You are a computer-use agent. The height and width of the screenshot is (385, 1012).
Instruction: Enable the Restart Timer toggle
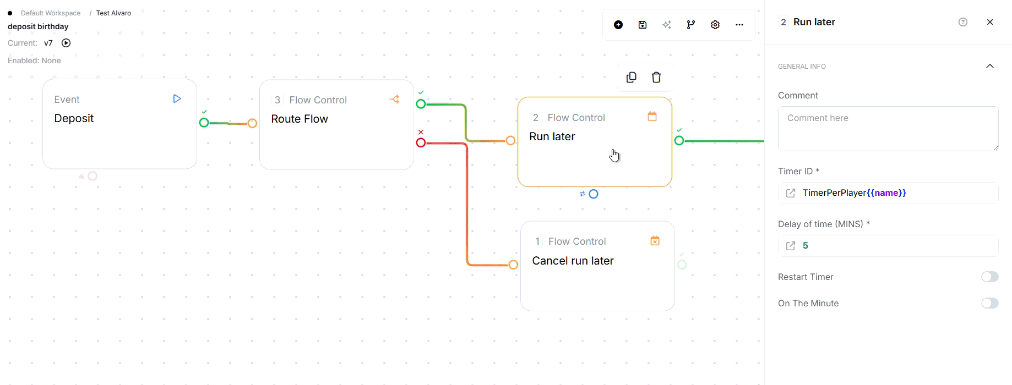(x=989, y=277)
